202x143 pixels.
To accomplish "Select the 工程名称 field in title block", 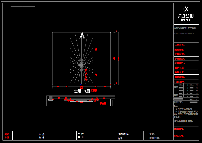I will [180, 45].
